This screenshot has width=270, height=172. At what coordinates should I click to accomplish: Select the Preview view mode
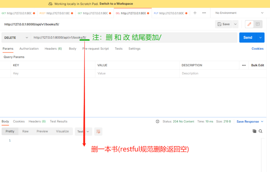42,132
